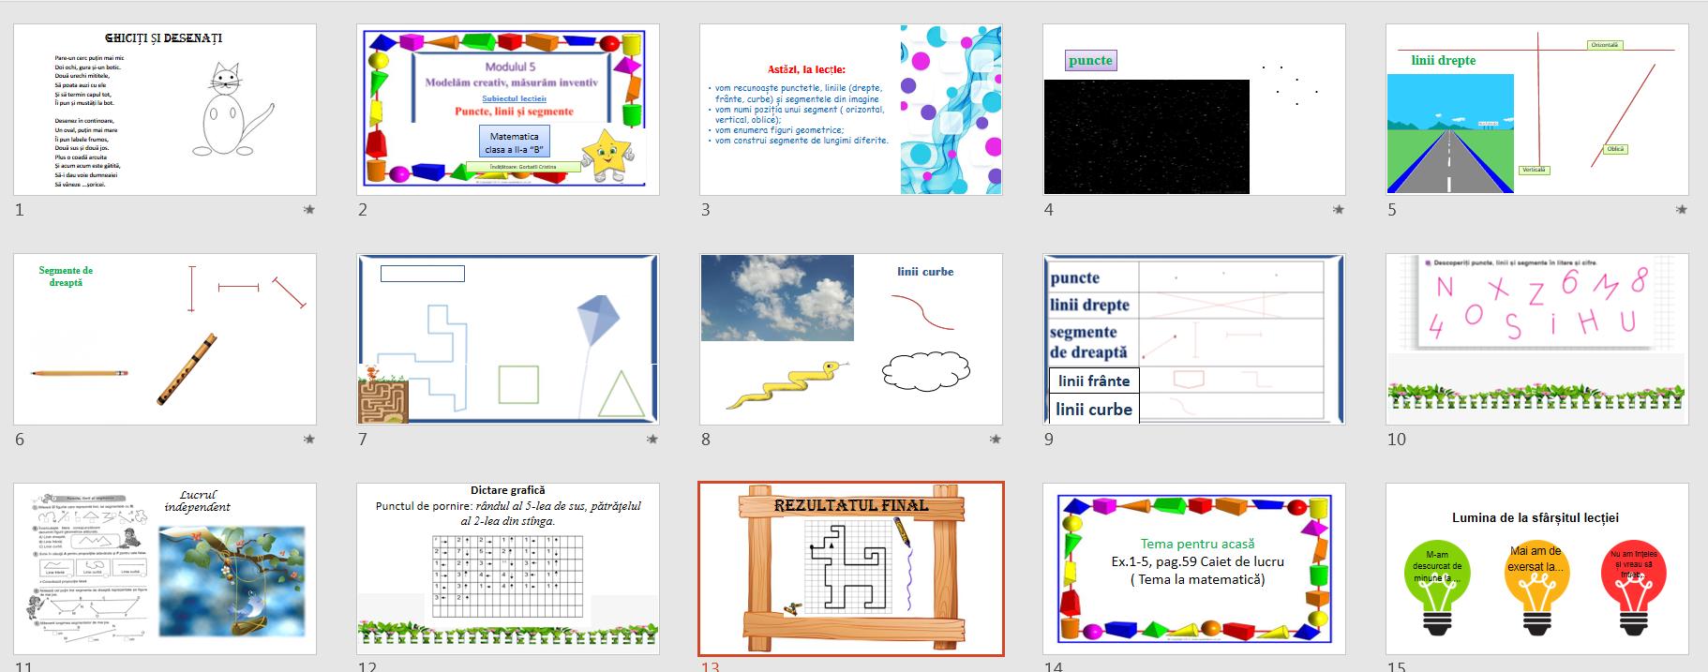Click the star icon below the 'linii drepte' slide
Viewport: 1708px width, 672px height.
[1682, 210]
